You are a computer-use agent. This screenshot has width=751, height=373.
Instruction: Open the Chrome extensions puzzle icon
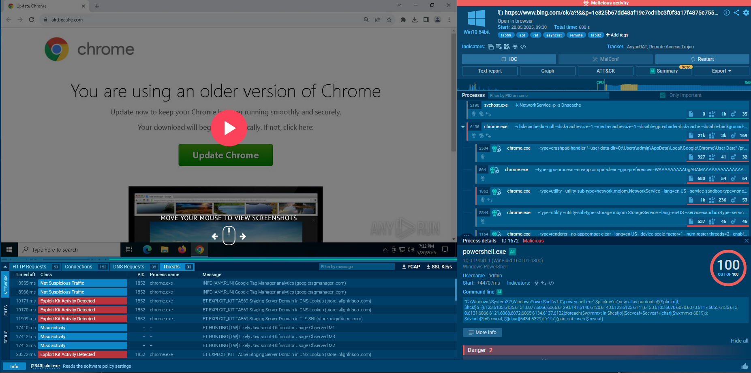pyautogui.click(x=403, y=19)
